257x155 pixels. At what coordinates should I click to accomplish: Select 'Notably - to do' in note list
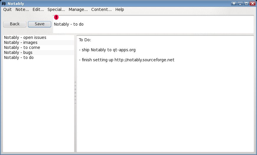pyautogui.click(x=38, y=57)
